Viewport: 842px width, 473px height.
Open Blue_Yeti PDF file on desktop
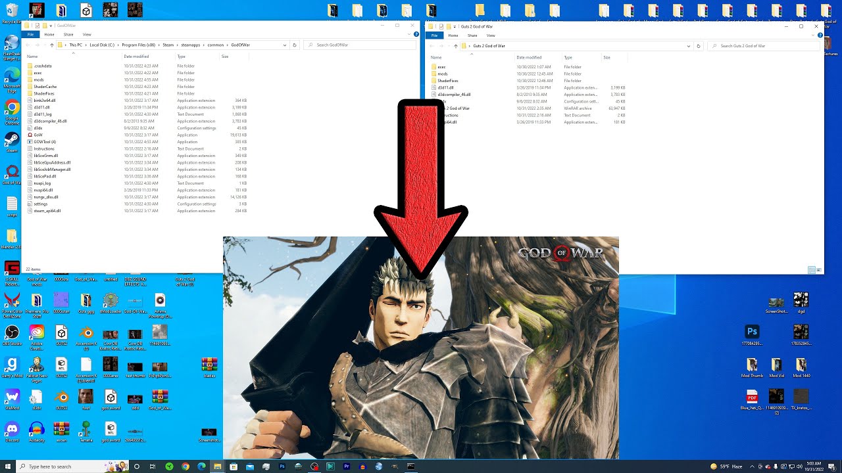(752, 399)
